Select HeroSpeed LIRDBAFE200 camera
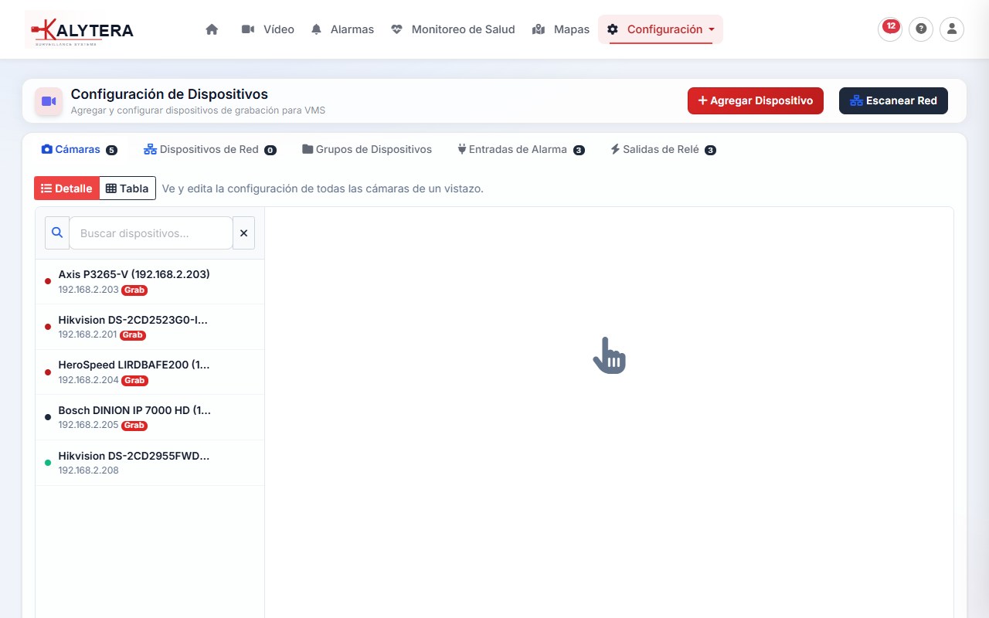Viewport: 989px width, 618px height. tap(150, 372)
